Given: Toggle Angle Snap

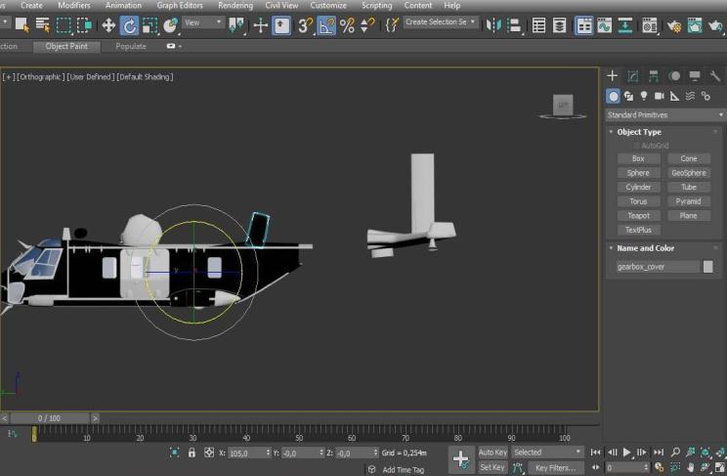Looking at the screenshot, I should tap(326, 25).
